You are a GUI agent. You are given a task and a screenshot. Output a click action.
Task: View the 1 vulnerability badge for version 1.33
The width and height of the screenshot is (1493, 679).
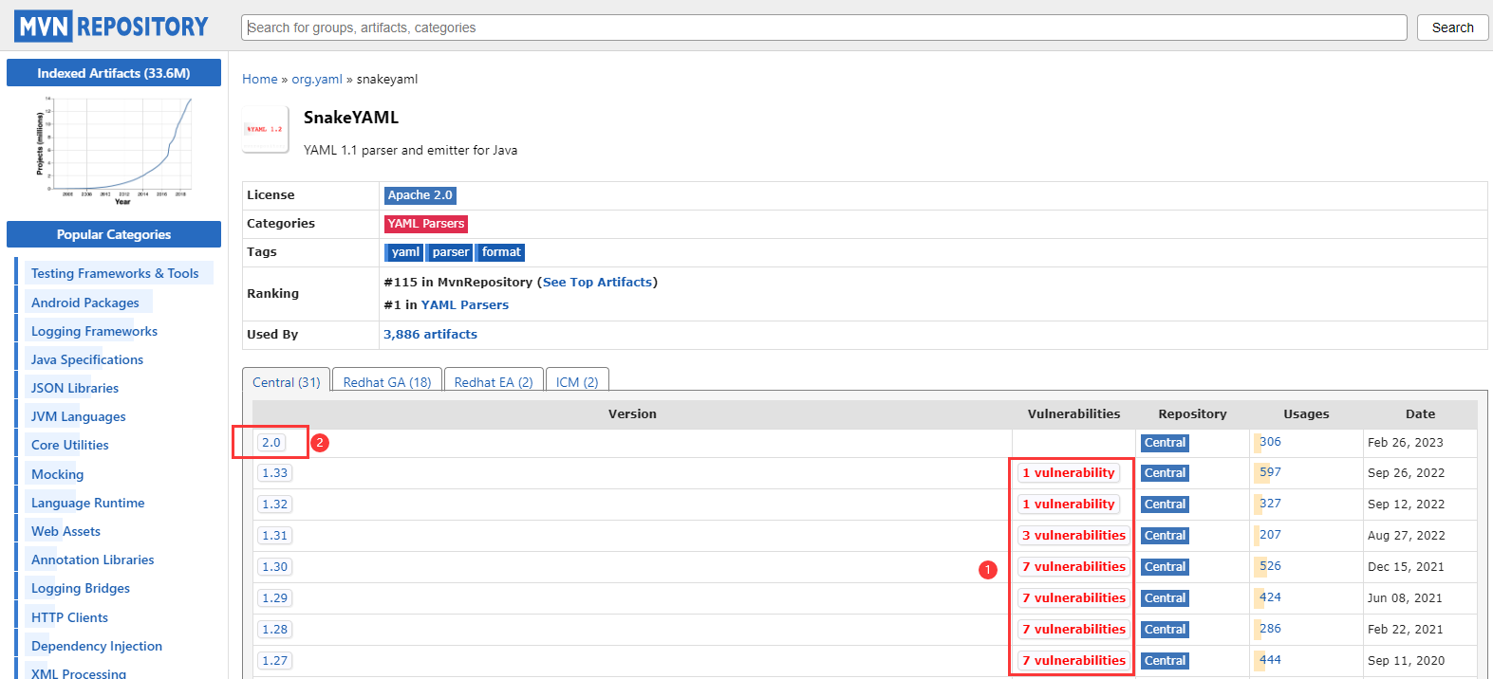click(x=1069, y=473)
